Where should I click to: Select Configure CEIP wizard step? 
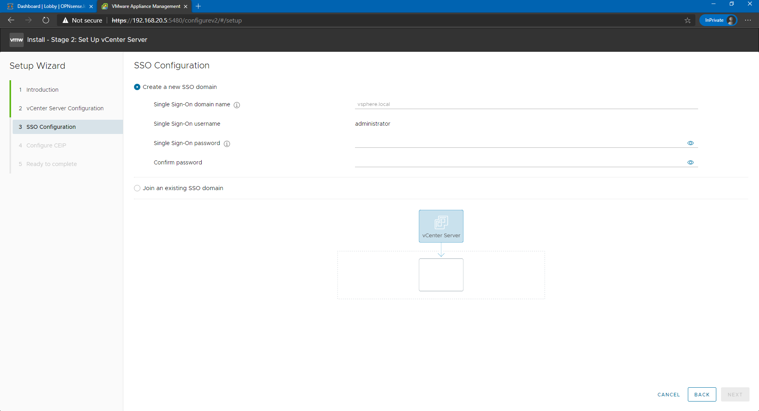(46, 145)
